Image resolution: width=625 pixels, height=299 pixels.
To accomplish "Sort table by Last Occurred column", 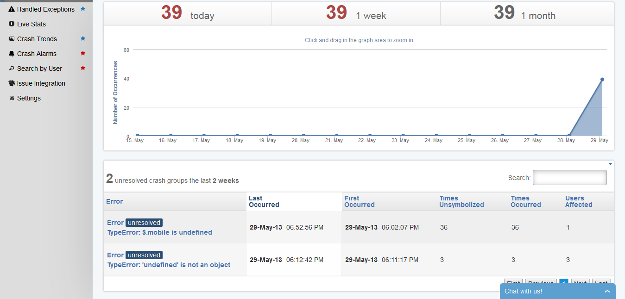I will (264, 201).
